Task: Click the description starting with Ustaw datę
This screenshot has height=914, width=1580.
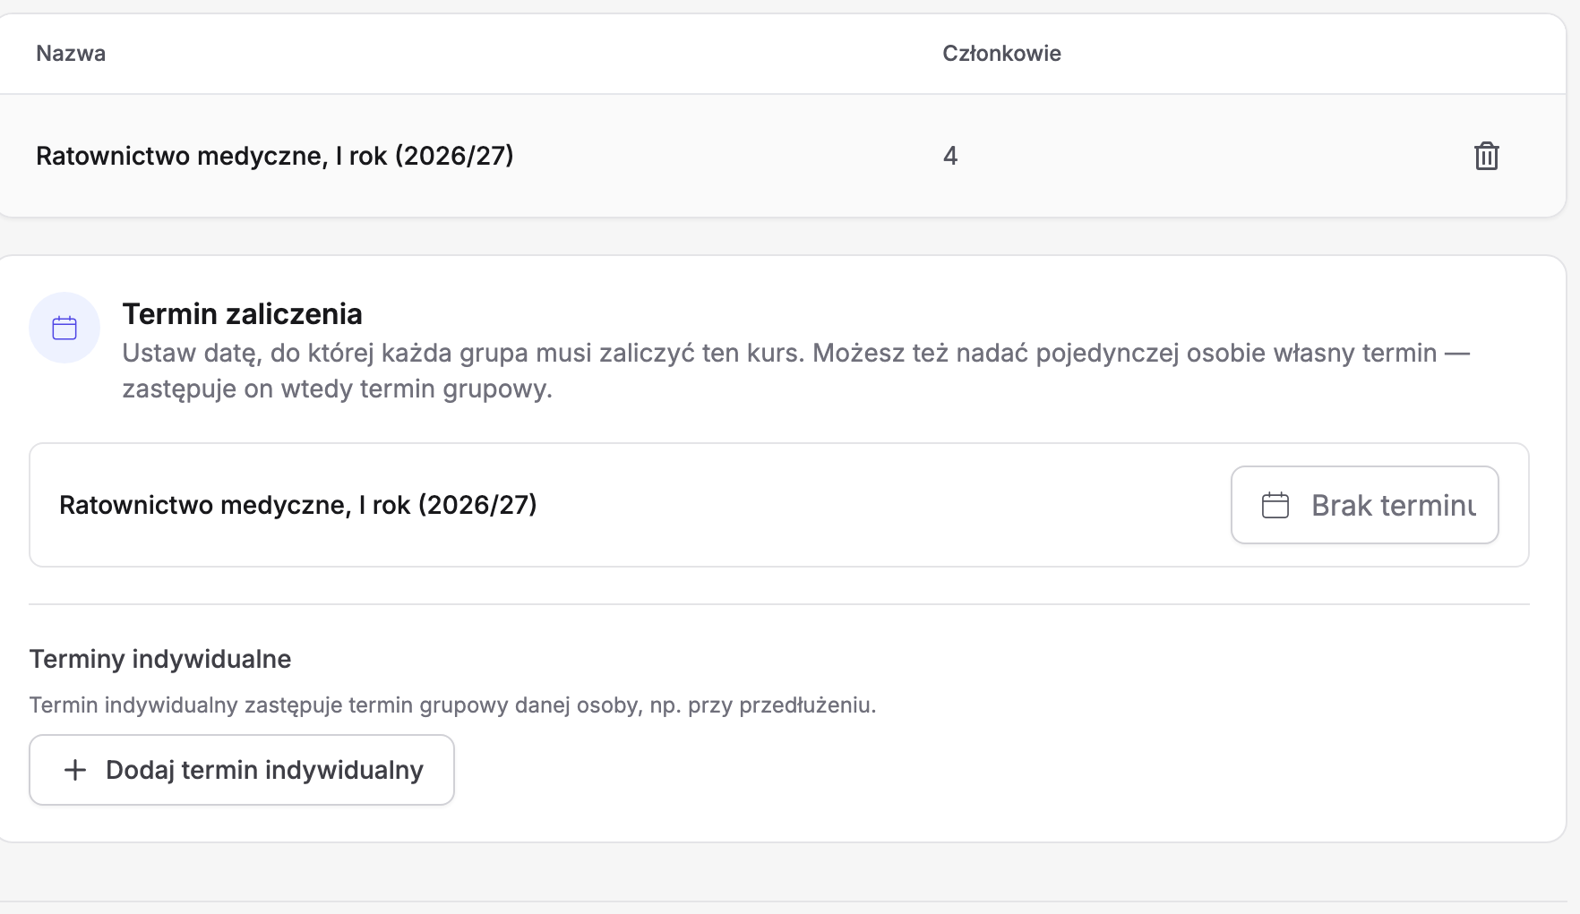Action: click(x=796, y=371)
